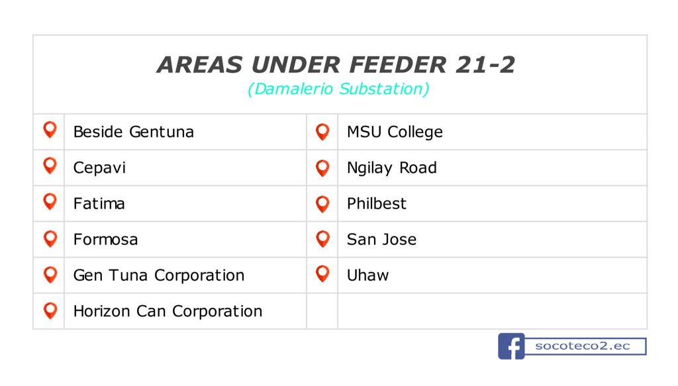This screenshot has width=678, height=386.
Task: Click the MSU College entry text
Action: click(x=395, y=132)
